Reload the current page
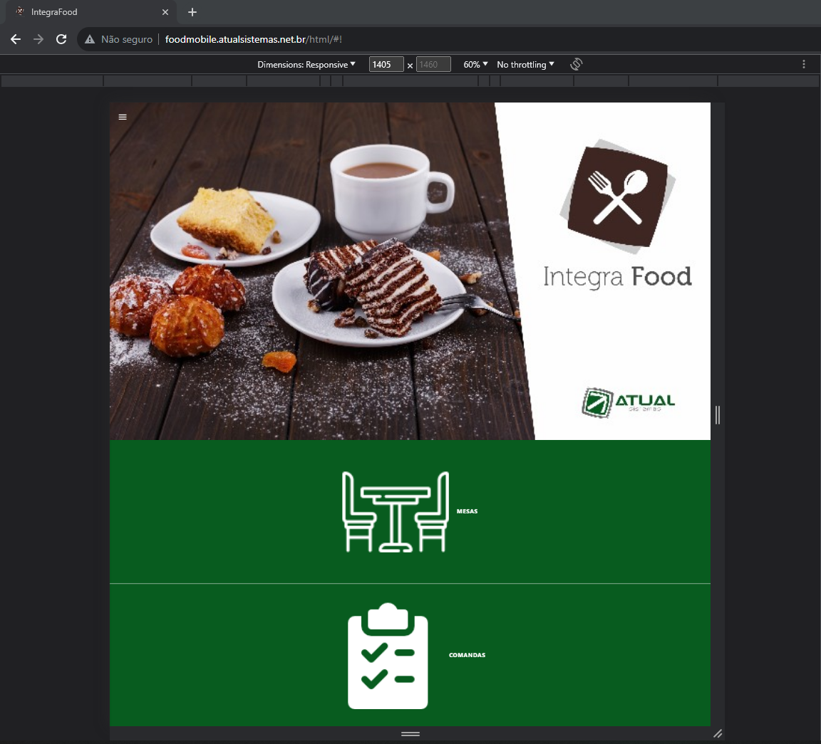 61,39
